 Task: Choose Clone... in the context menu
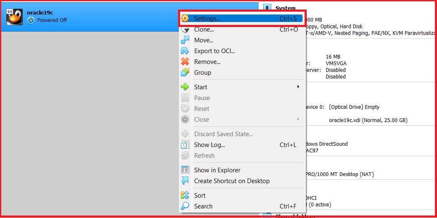pos(242,29)
